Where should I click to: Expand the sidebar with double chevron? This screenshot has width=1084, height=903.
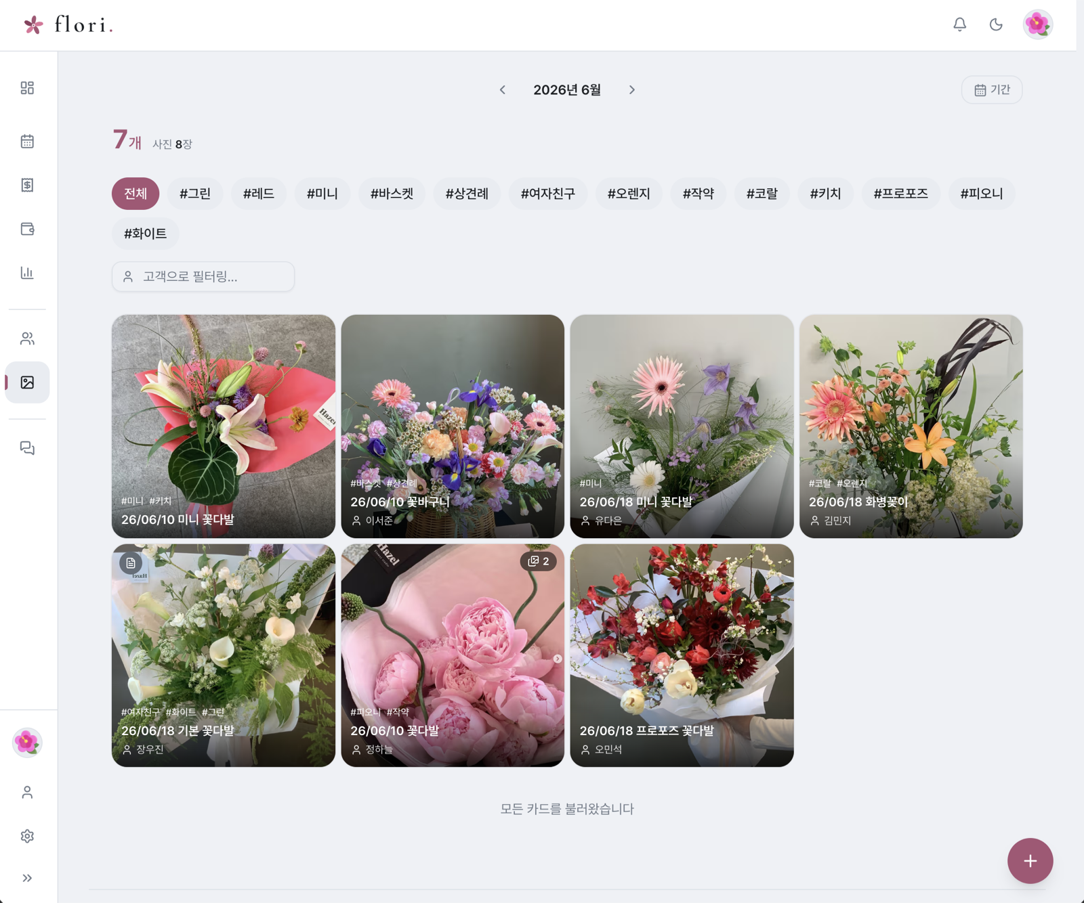tap(27, 878)
